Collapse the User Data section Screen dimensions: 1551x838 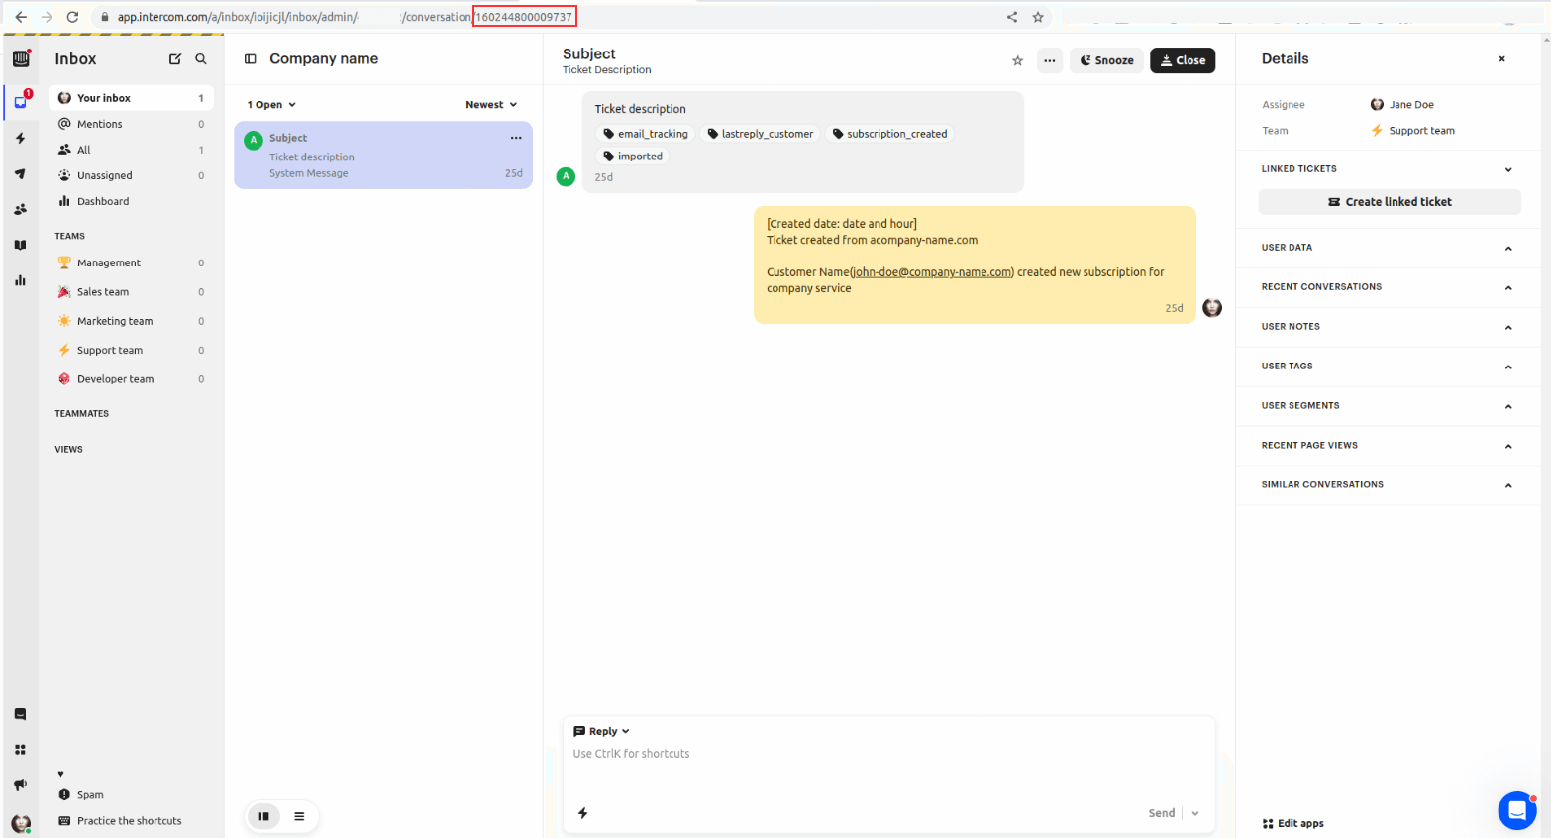[x=1508, y=248]
